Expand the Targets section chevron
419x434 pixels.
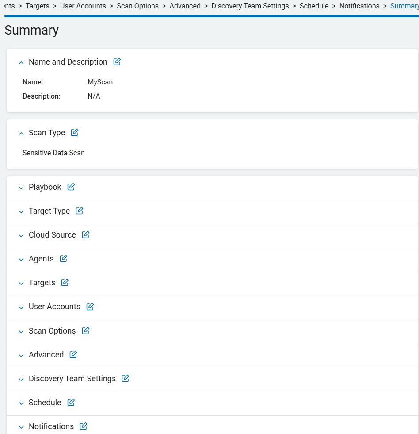pos(21,283)
